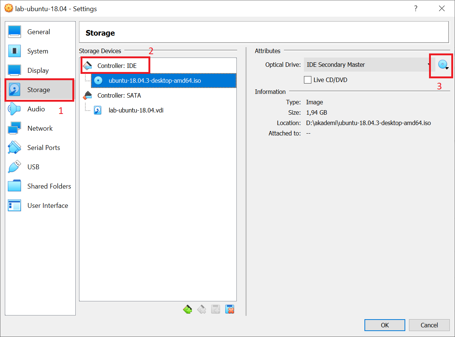
Task: Click the help question mark button
Action: (x=416, y=9)
